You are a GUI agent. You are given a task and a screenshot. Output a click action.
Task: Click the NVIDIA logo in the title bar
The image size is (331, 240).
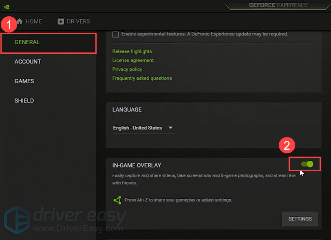7,7
